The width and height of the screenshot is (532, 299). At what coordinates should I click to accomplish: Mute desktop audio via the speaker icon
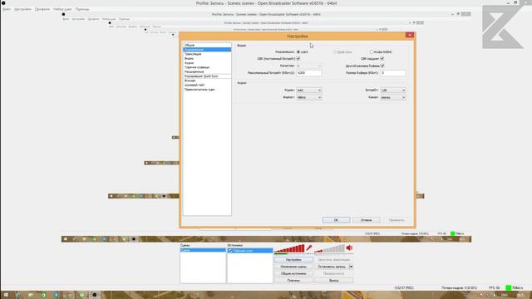tap(349, 248)
